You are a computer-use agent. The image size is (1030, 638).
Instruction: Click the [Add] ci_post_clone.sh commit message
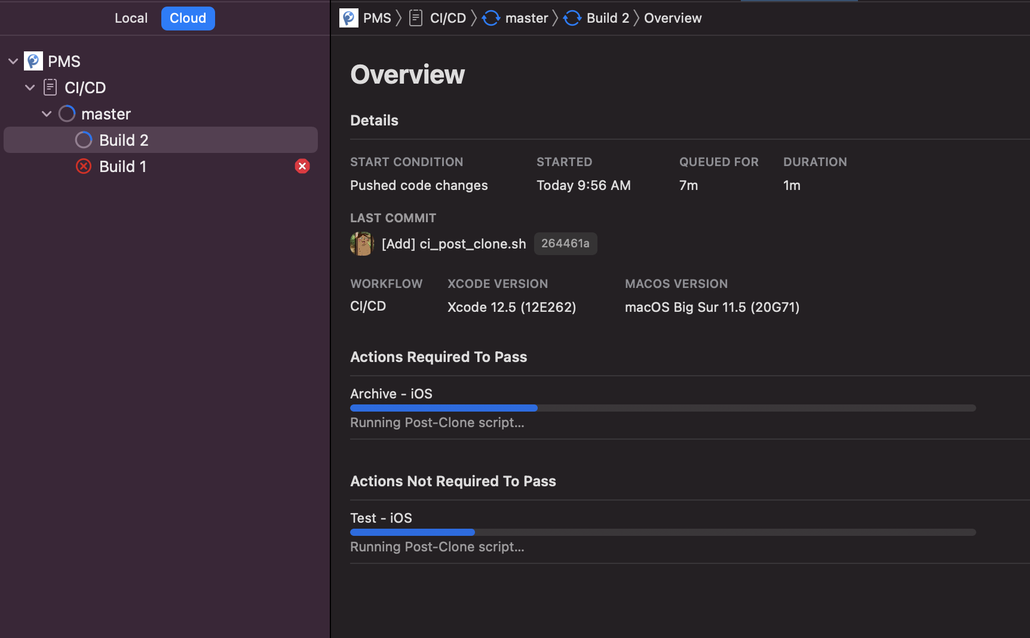point(454,244)
